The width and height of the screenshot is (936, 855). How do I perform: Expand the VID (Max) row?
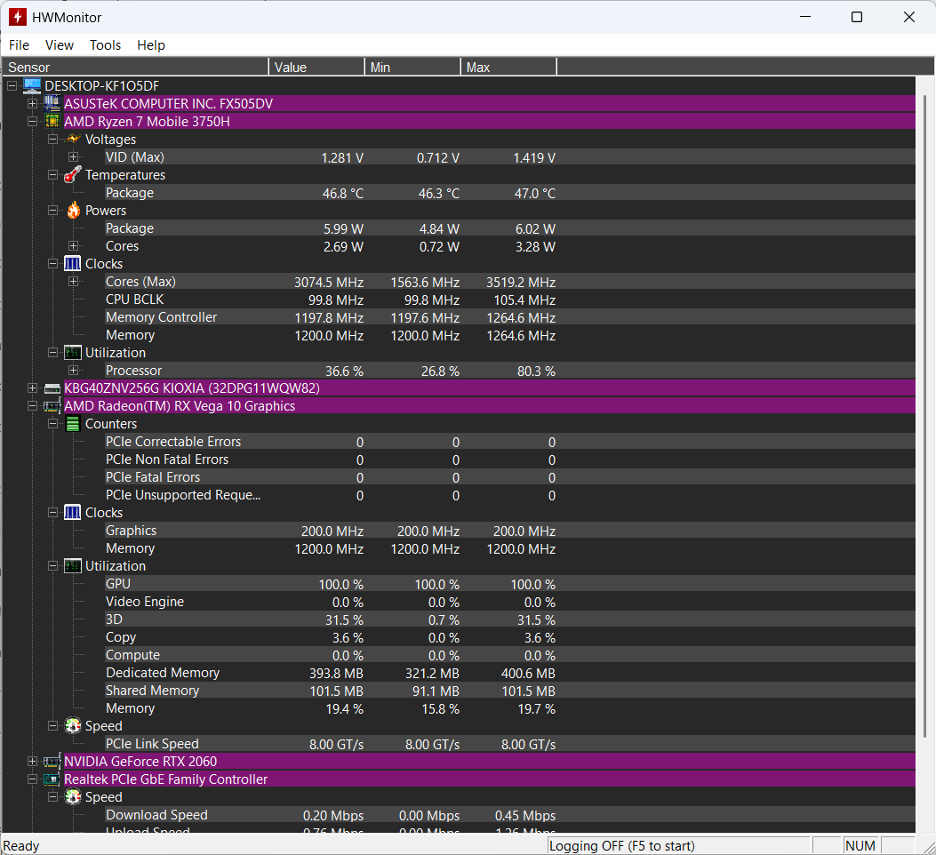73,157
